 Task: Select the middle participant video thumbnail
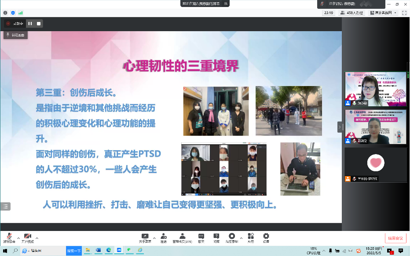(376, 127)
